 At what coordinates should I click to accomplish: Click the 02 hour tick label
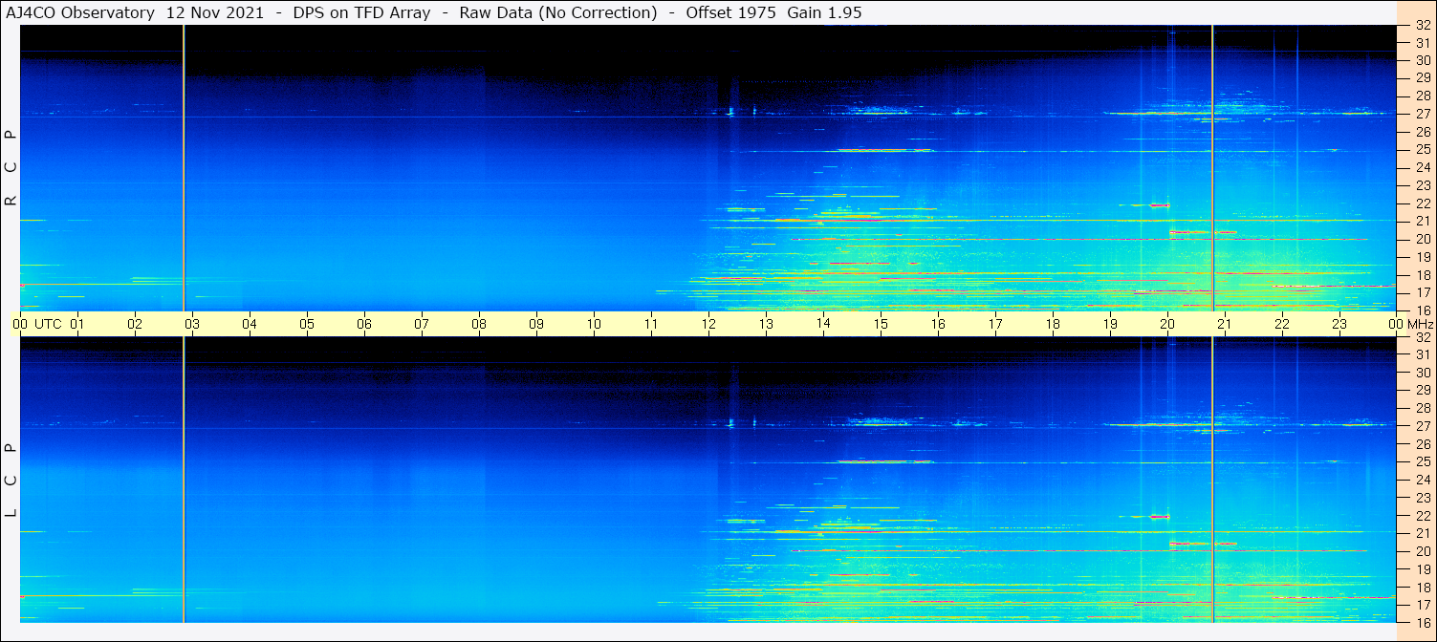[135, 324]
